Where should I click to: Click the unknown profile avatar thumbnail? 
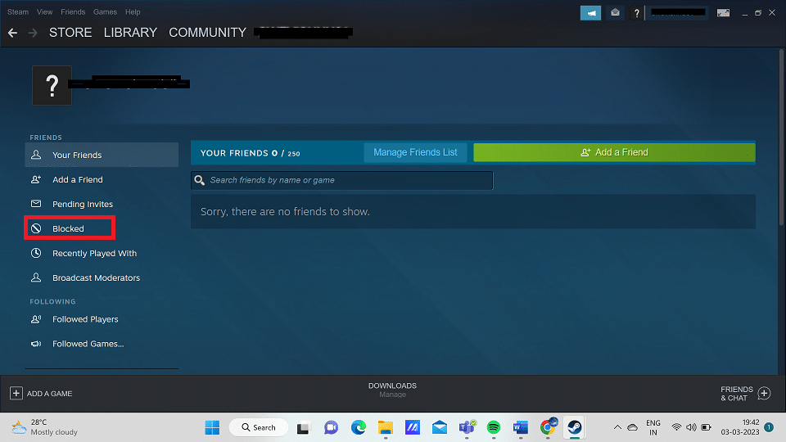(52, 86)
